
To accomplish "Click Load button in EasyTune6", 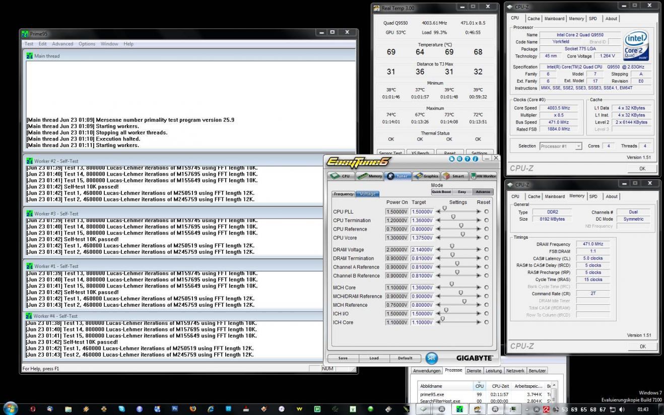I will pyautogui.click(x=374, y=358).
